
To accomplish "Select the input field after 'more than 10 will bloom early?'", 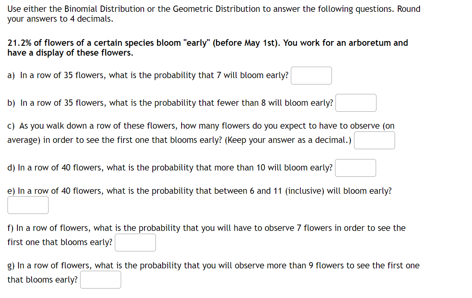I will pos(355,168).
